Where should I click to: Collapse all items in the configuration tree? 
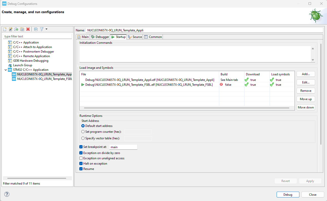[x=35, y=29]
